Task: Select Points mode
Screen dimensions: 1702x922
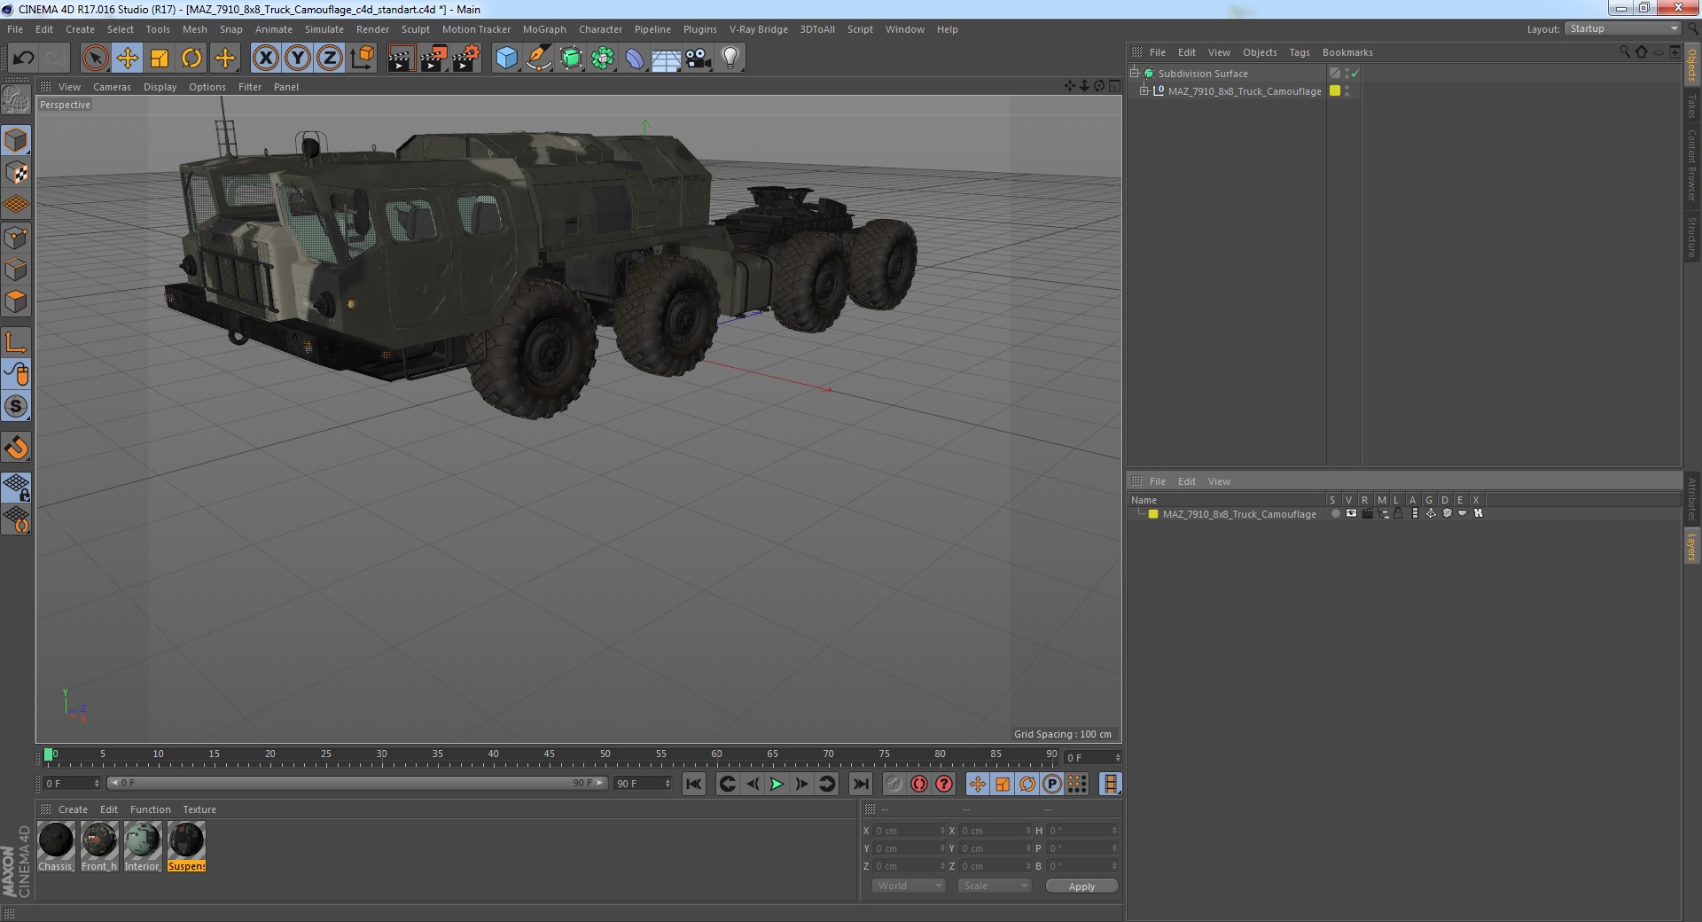Action: (16, 238)
